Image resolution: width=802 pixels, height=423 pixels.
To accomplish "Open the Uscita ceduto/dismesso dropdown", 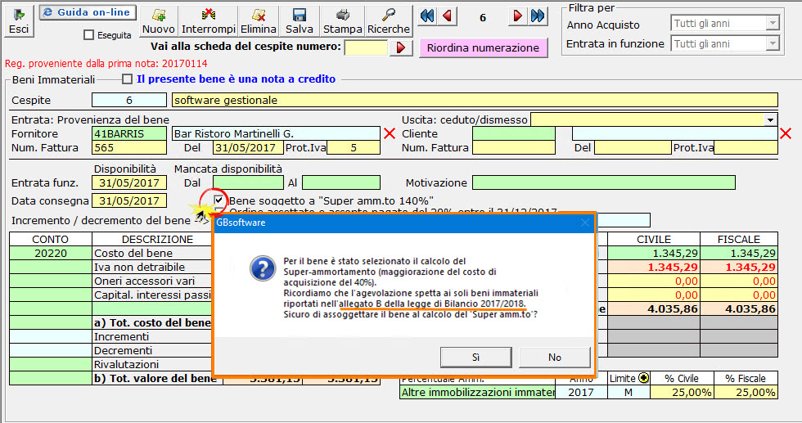I will coord(770,119).
